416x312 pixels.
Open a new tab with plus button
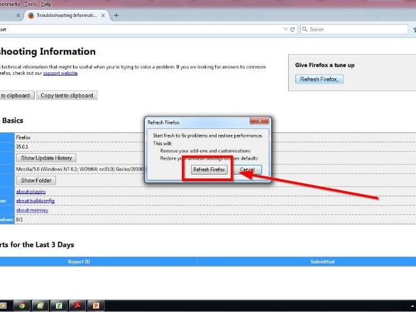click(116, 16)
